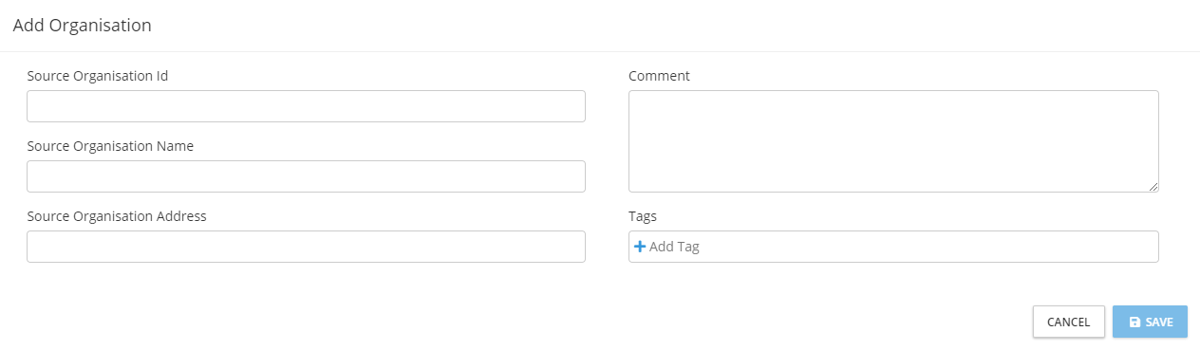Focus the Source Organisation Name text field
Image resolution: width=1200 pixels, height=350 pixels.
click(x=306, y=176)
